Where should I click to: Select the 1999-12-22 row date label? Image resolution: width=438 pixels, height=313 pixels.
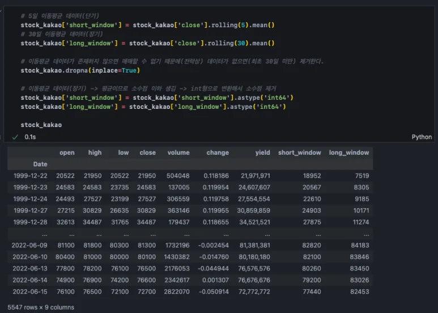(31, 176)
